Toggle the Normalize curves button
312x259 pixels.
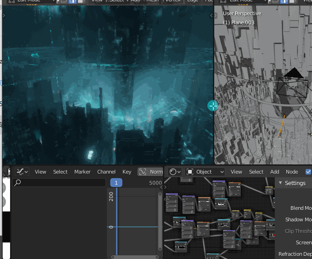(x=150, y=172)
